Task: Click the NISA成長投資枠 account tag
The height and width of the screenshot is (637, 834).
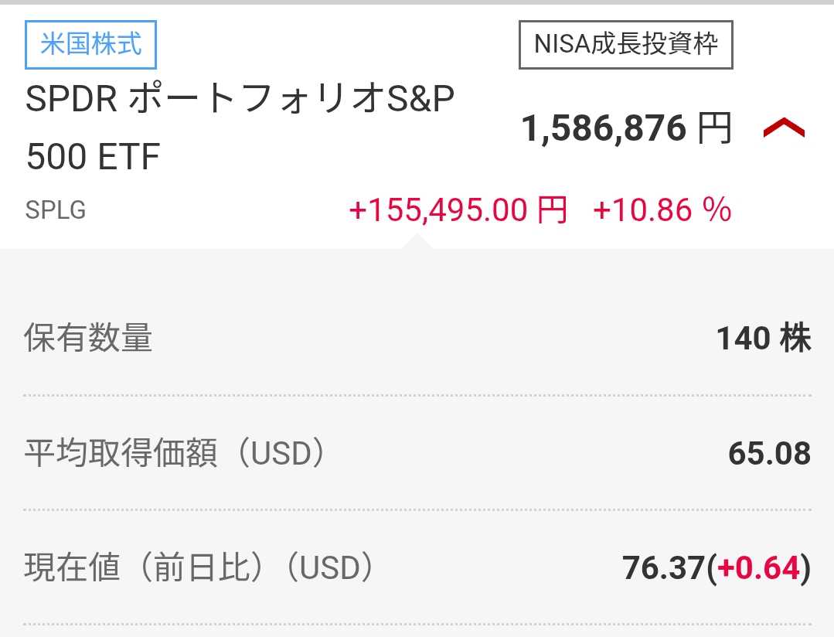Action: [x=625, y=44]
